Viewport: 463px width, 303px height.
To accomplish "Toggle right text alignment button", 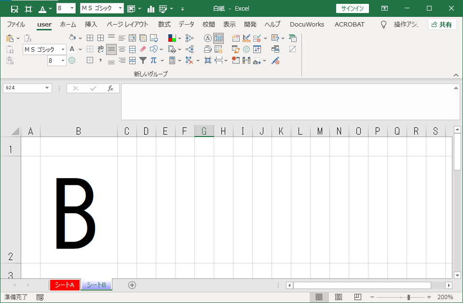I will tap(122, 60).
